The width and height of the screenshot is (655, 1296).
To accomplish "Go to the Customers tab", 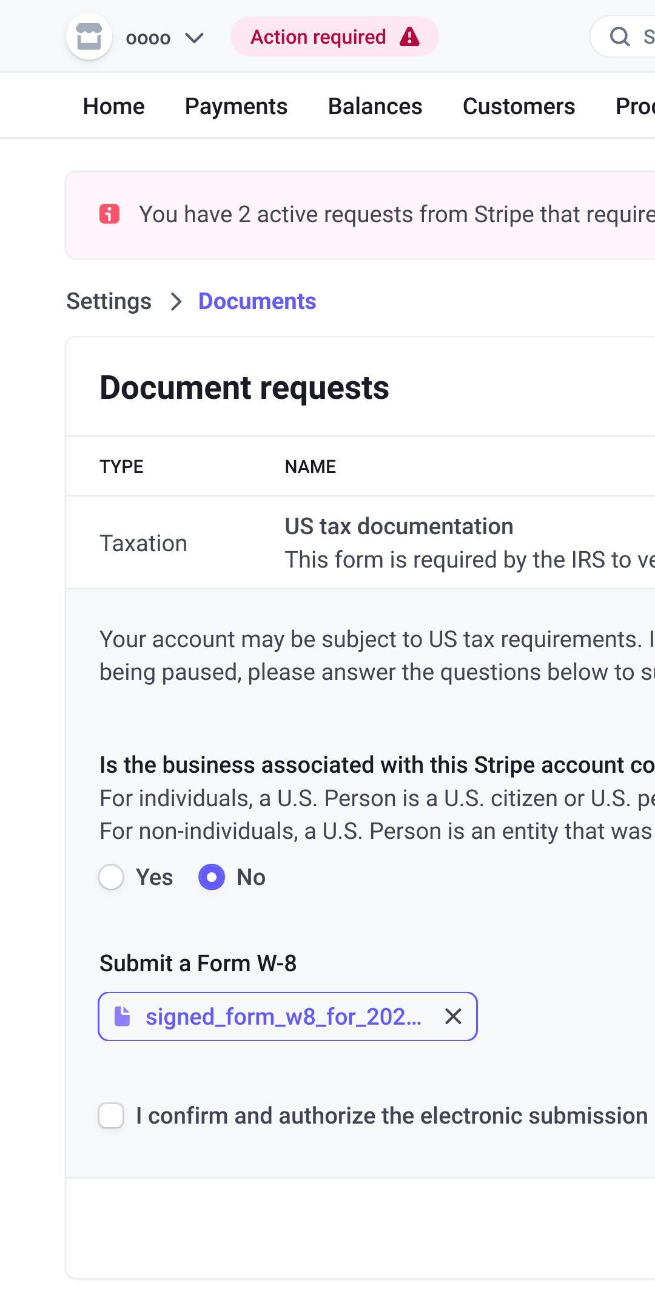I will pos(518,106).
